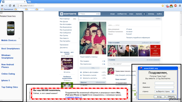Open Мои Аудиозаписи in sidebar
Screen dimensions: 182x102
tap(66, 30)
